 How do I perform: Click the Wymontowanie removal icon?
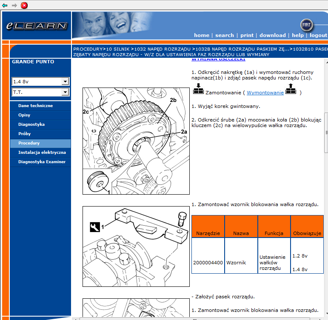coord(291,89)
